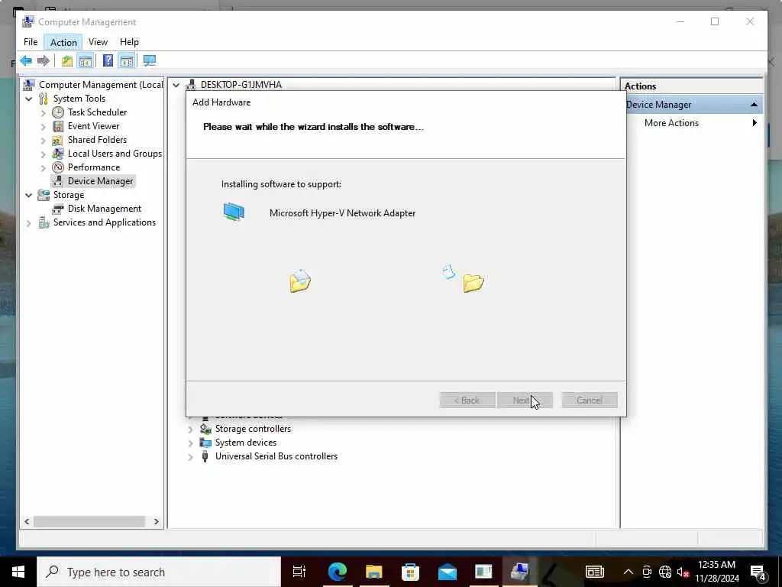Expand the Task Scheduler node
782x587 pixels.
pyautogui.click(x=44, y=113)
